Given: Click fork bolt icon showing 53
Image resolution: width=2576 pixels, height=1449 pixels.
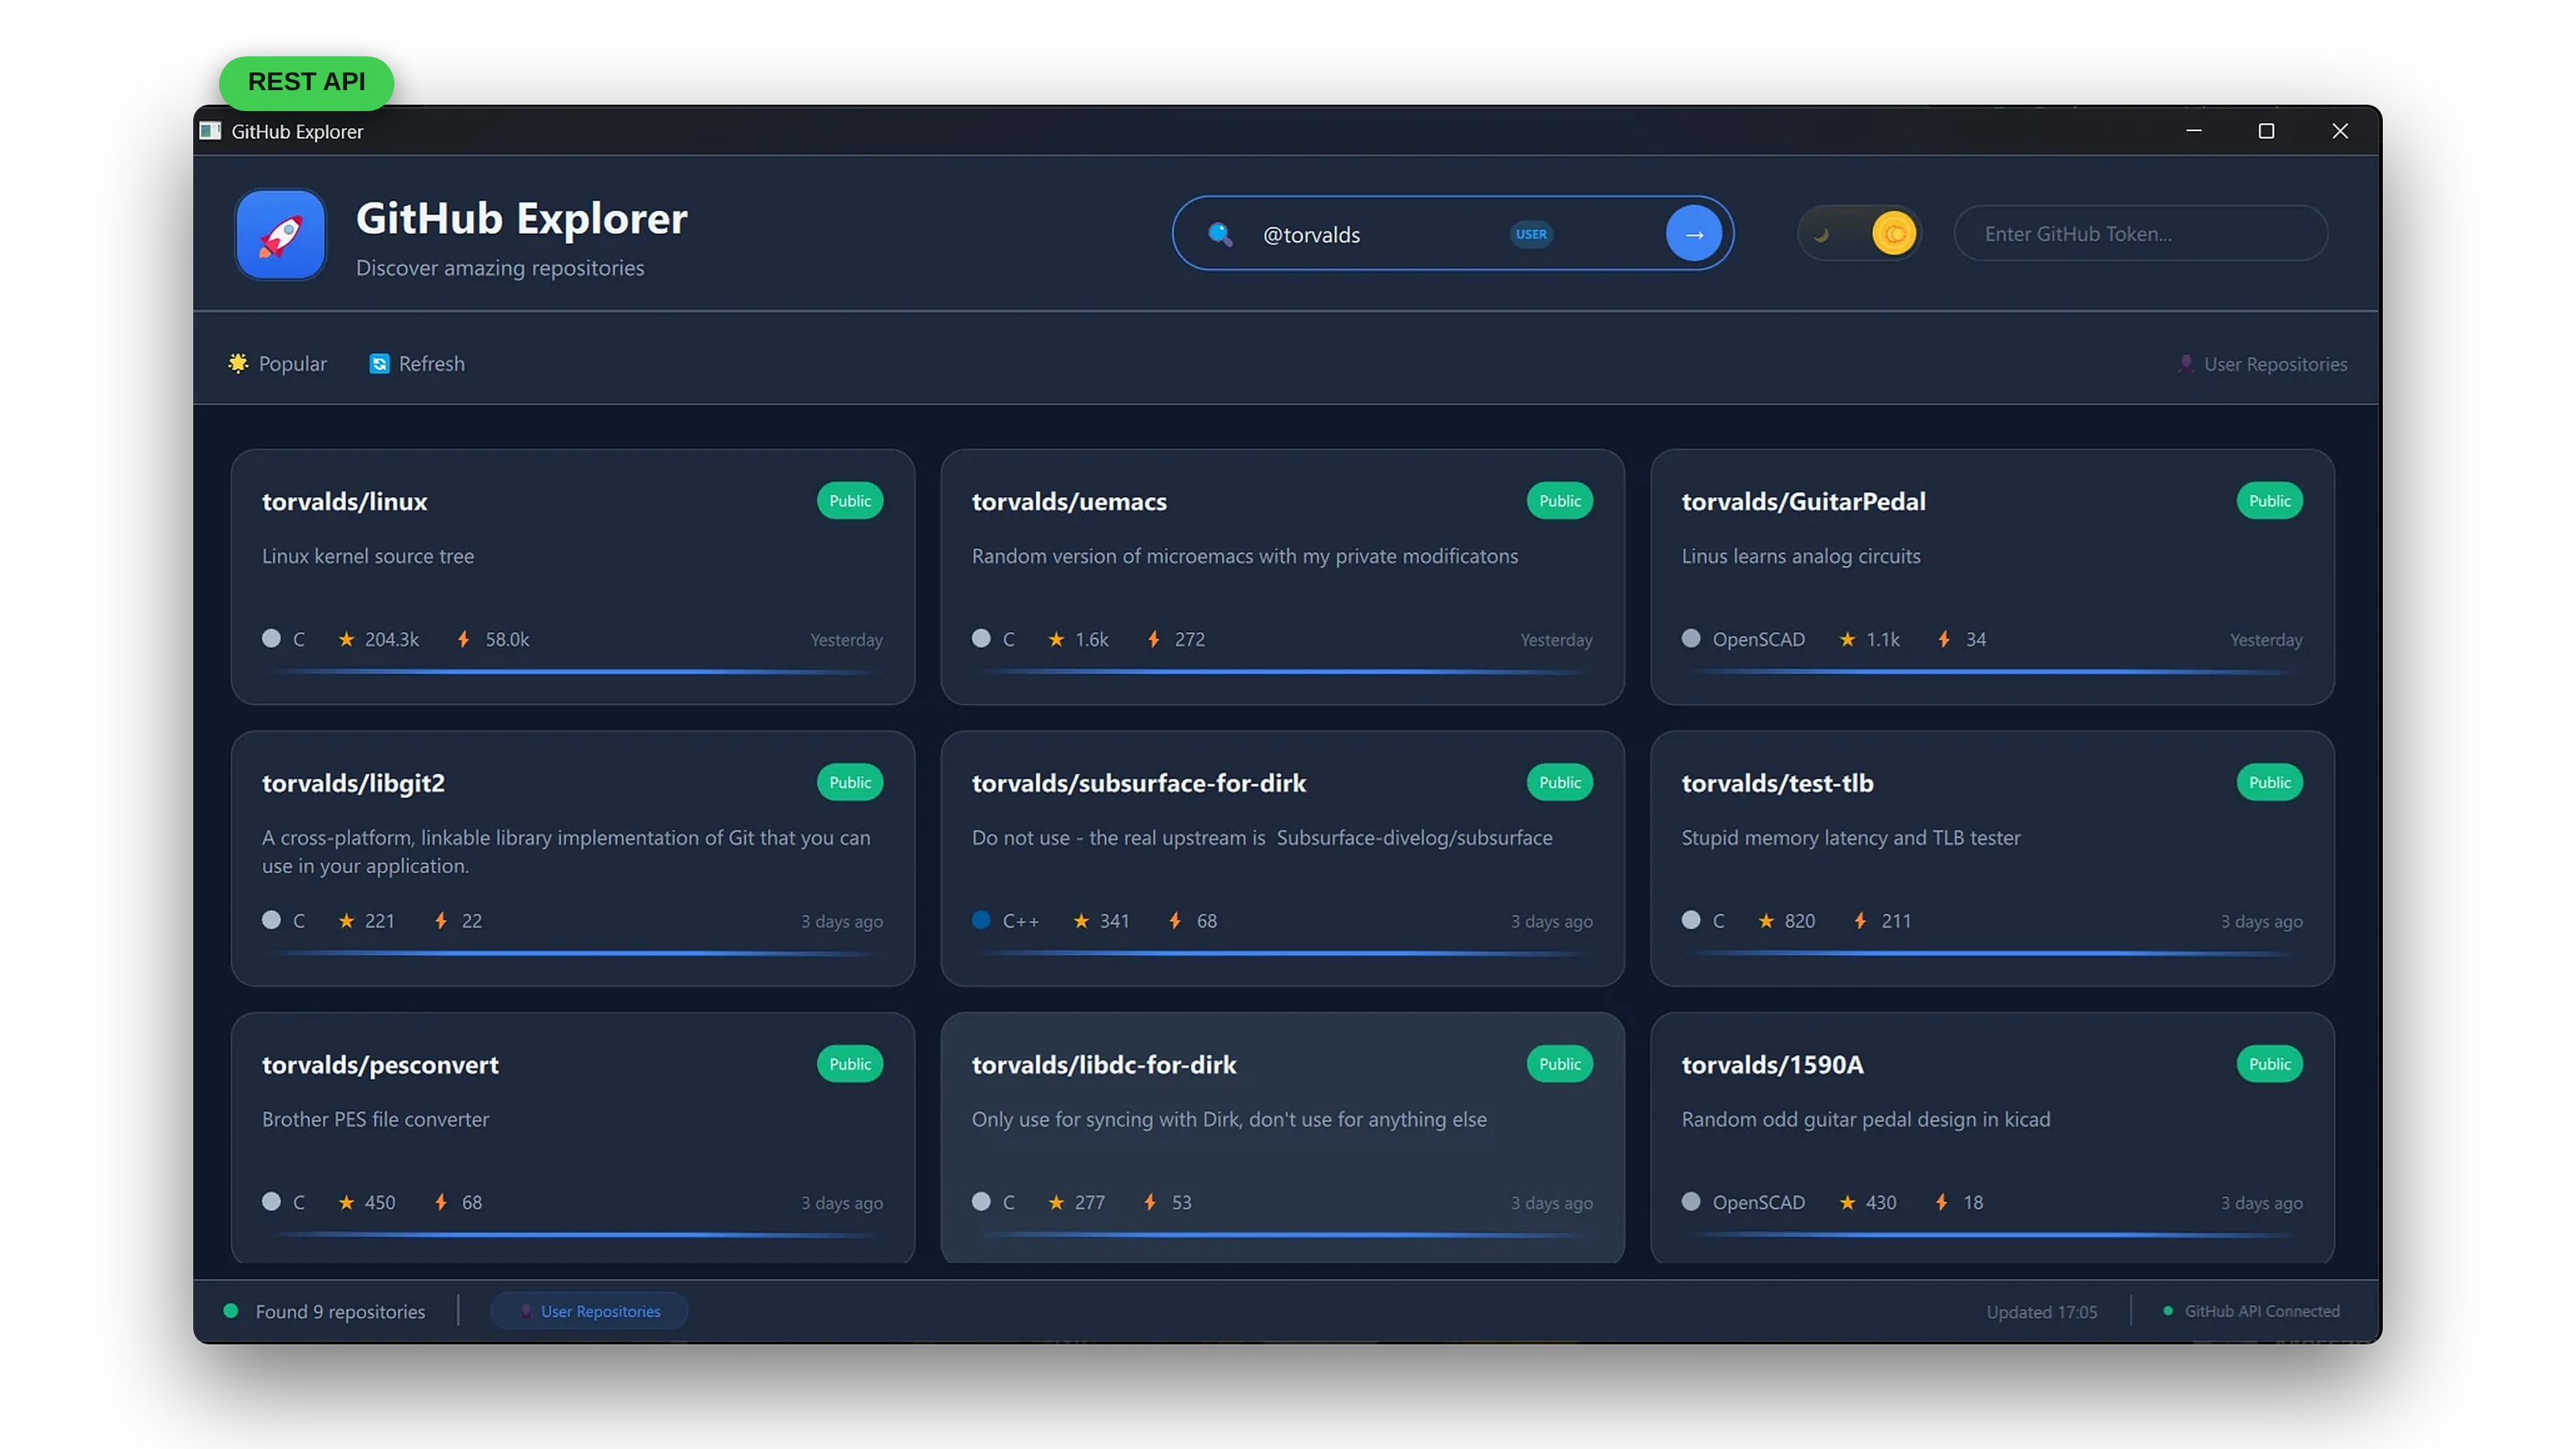Looking at the screenshot, I should [x=1150, y=1203].
